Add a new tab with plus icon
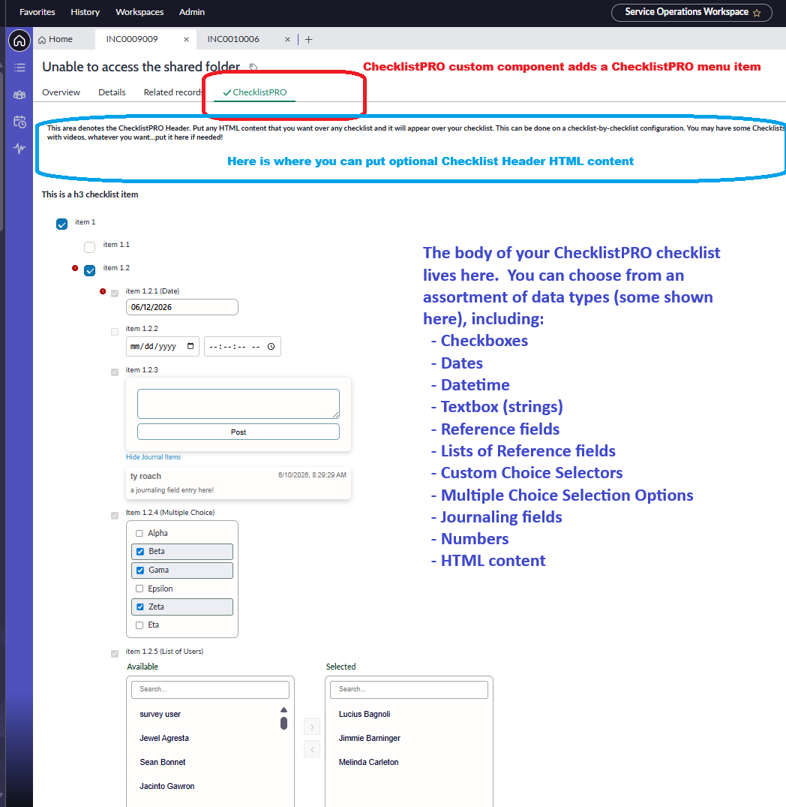This screenshot has height=807, width=786. coord(308,40)
